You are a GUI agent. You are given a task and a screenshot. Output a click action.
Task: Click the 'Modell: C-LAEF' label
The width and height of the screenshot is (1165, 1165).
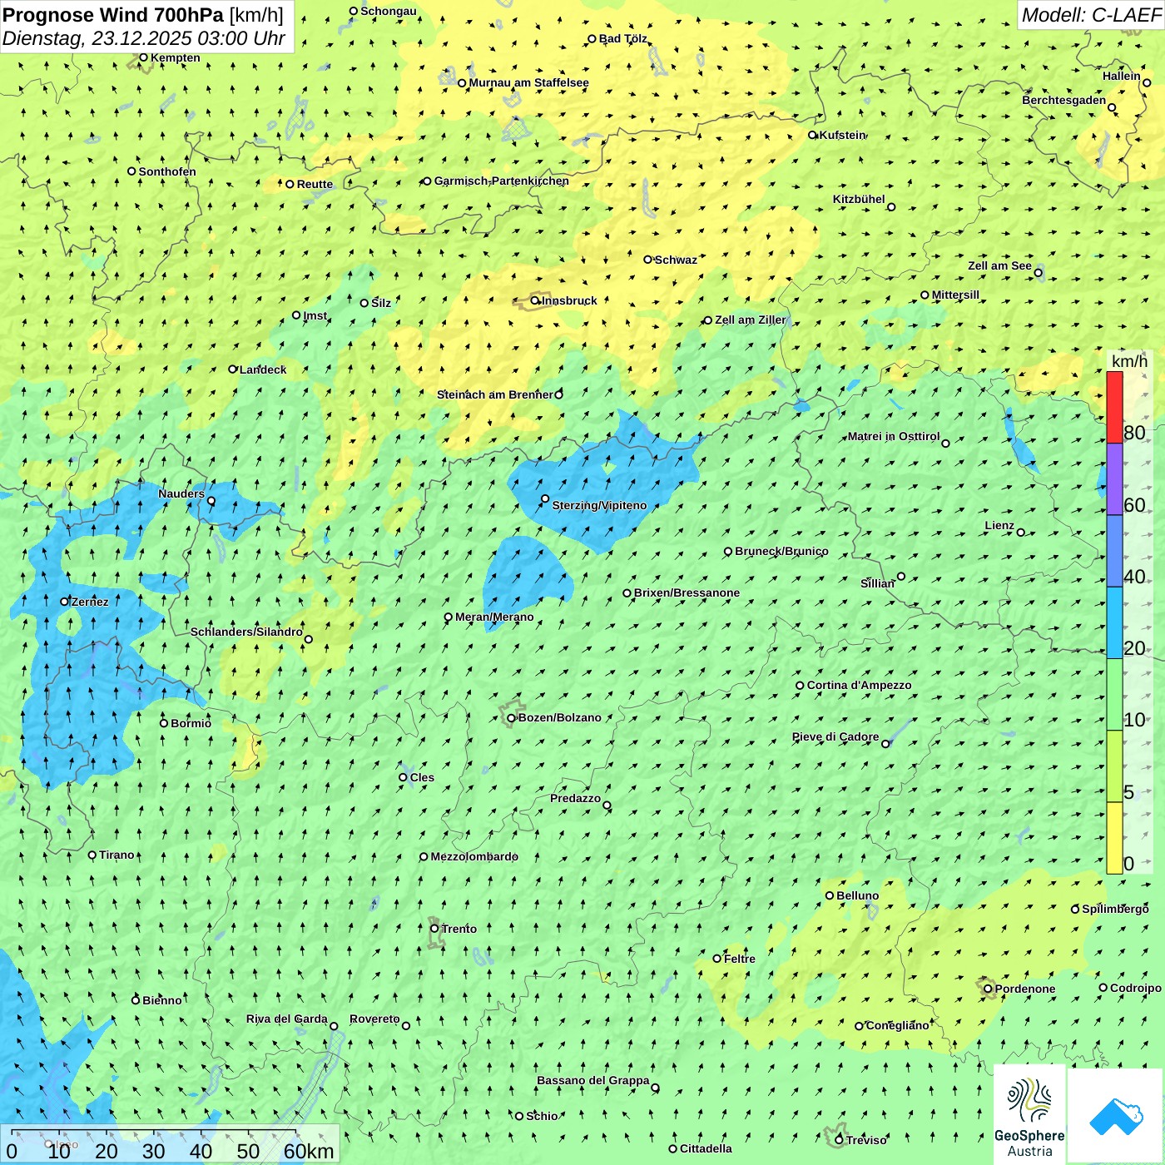click(x=1091, y=15)
